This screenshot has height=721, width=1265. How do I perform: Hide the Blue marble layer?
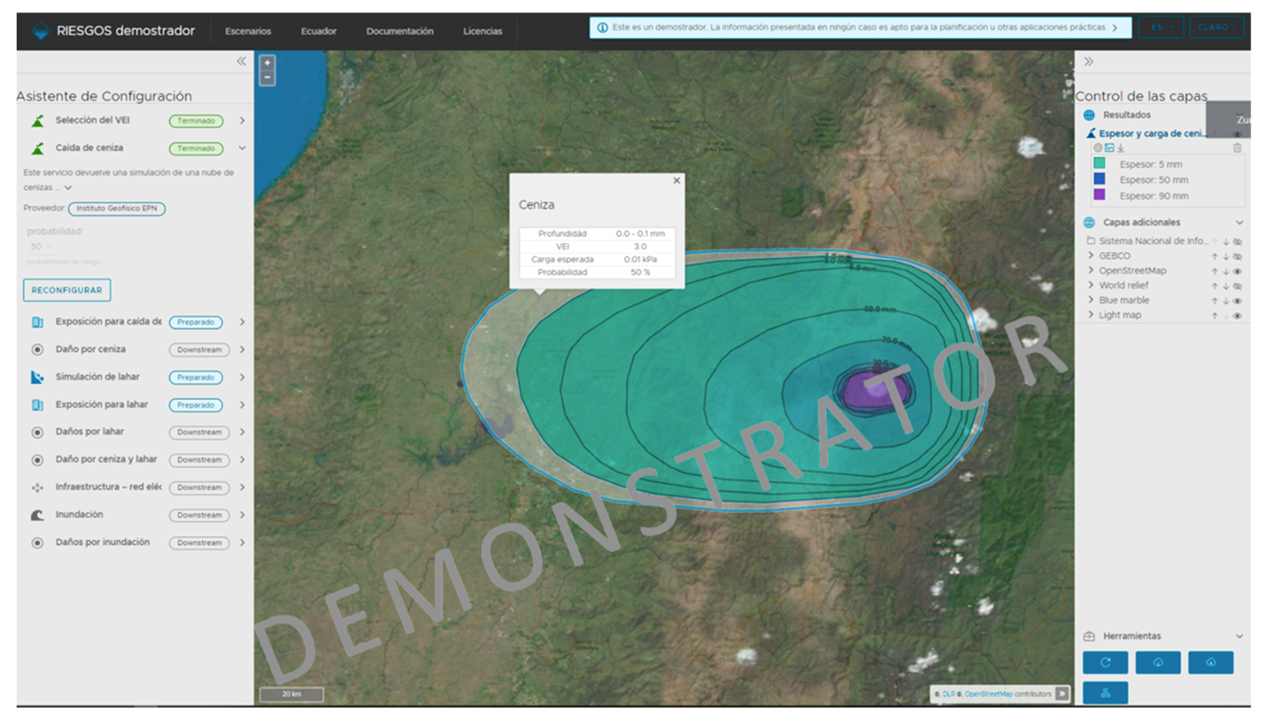[1238, 301]
